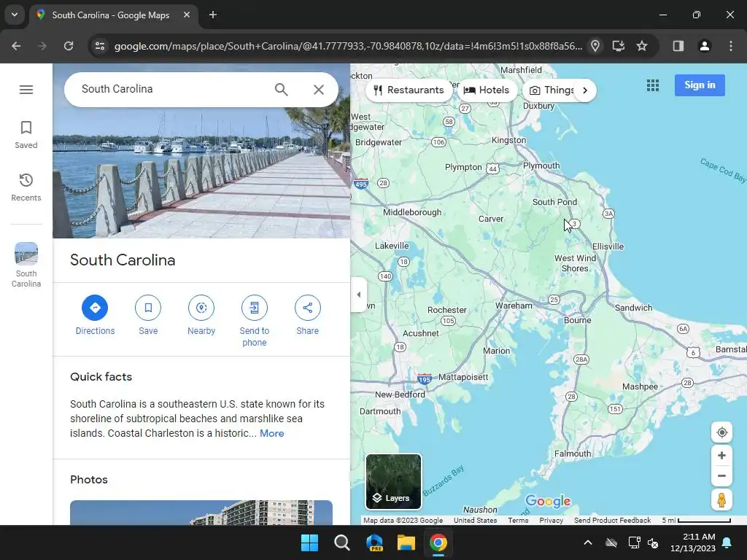
Task: Open the Terms link in map footer
Action: tap(518, 521)
